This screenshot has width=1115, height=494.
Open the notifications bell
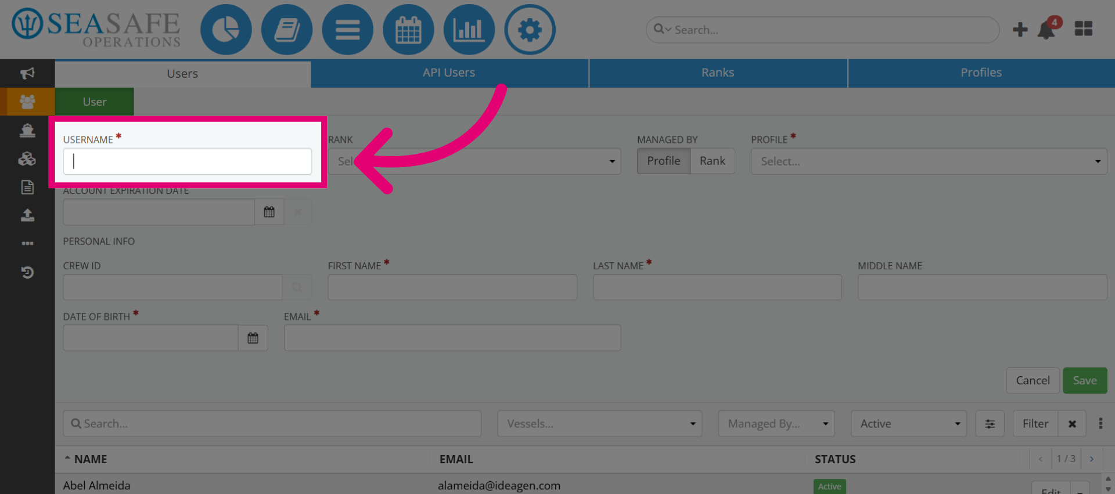tap(1047, 30)
